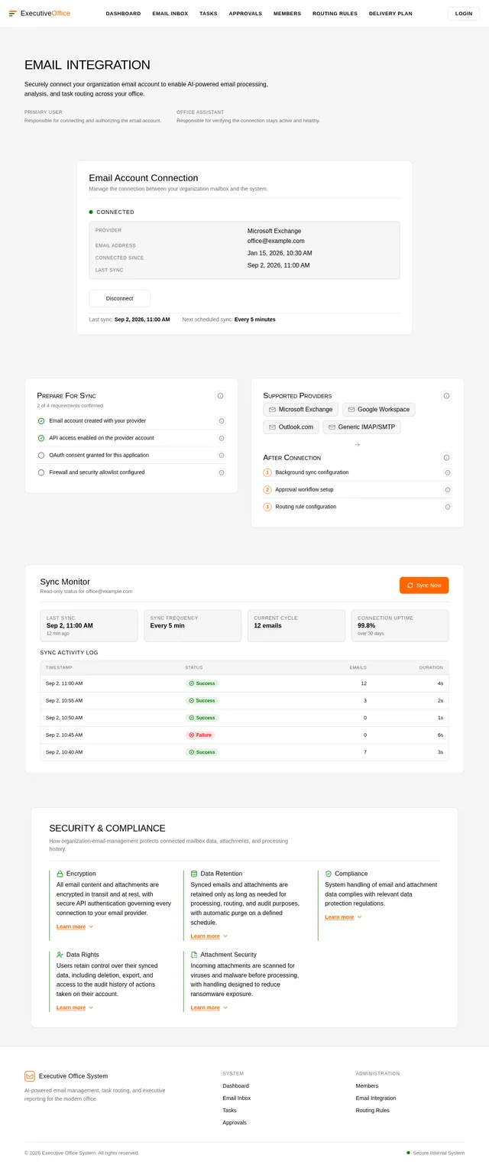Open footer Members link
The height and width of the screenshot is (1168, 489).
[x=367, y=1085]
